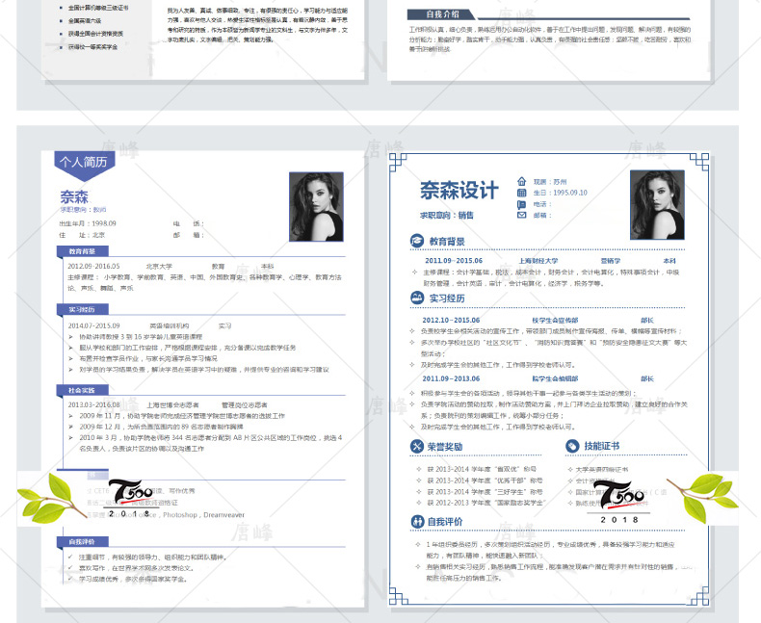Select the date range 2014.07-2015.09
This screenshot has width=761, height=623.
click(93, 325)
